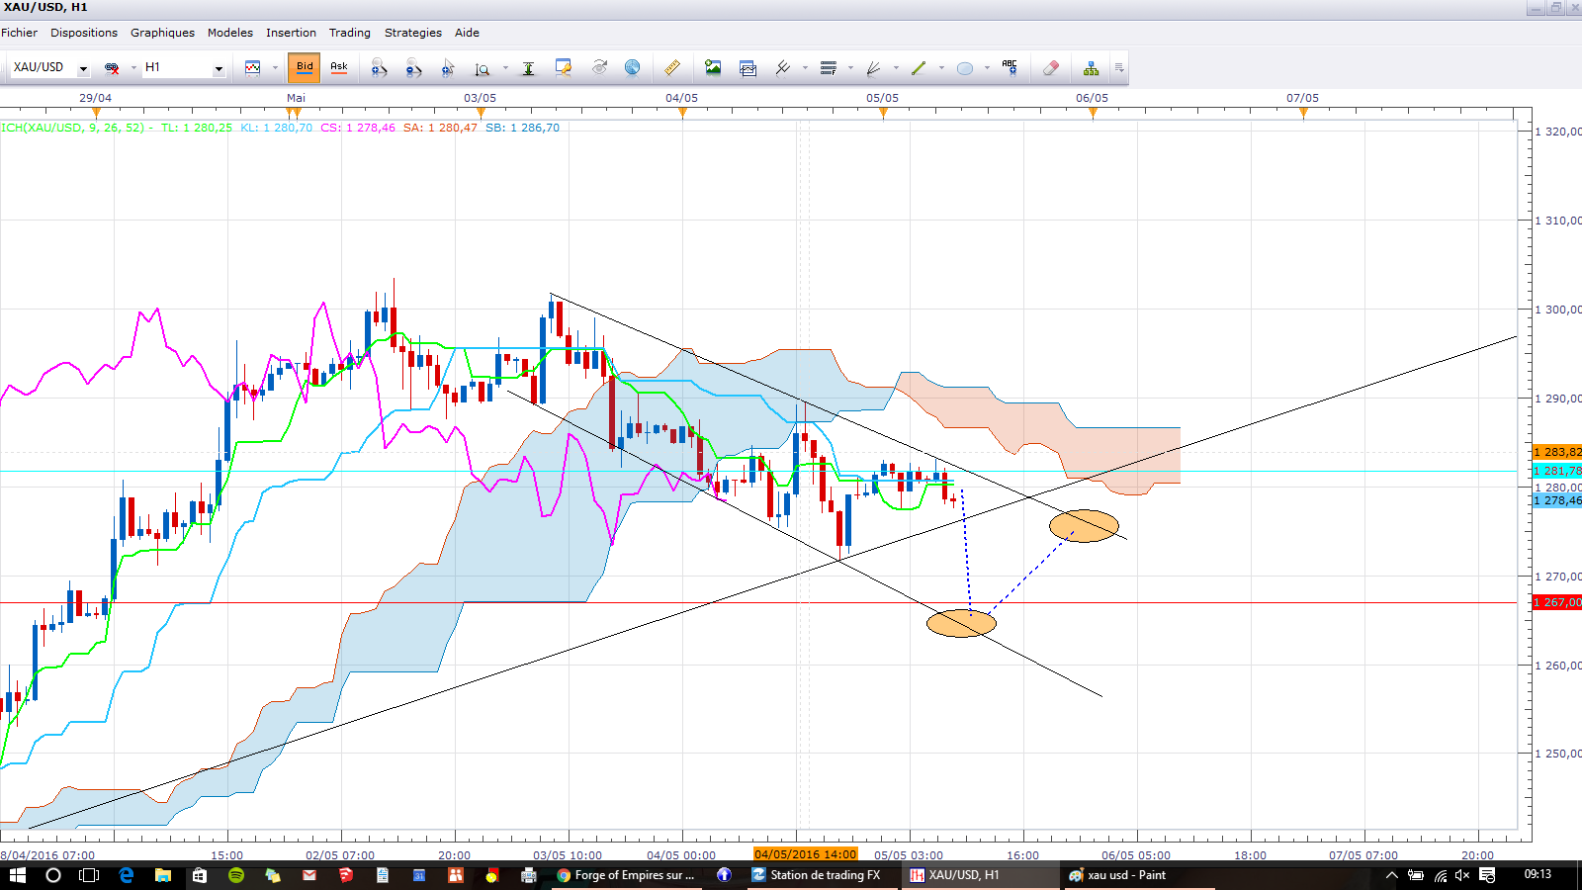This screenshot has height=890, width=1582.
Task: Open the Fichier menu
Action: tap(19, 33)
